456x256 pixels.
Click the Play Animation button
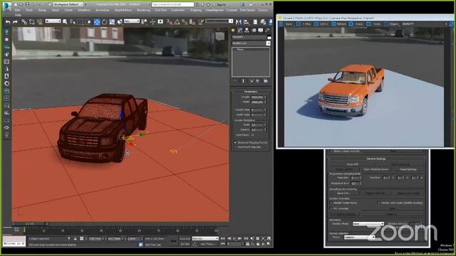234,239
